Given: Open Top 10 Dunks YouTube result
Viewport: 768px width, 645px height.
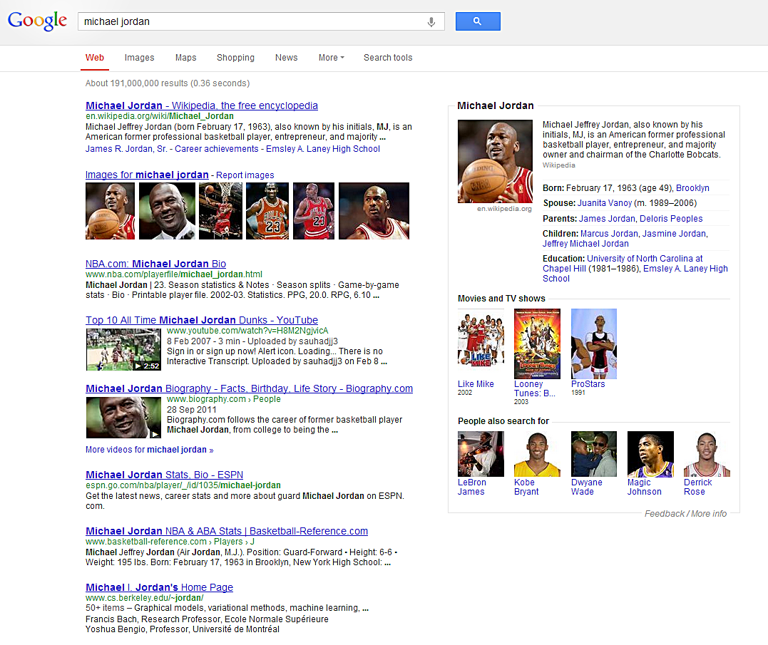Looking at the screenshot, I should coord(202,320).
